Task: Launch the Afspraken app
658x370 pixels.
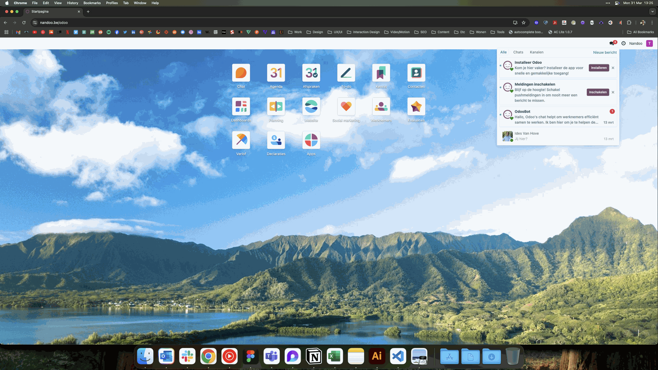Action: click(x=311, y=73)
